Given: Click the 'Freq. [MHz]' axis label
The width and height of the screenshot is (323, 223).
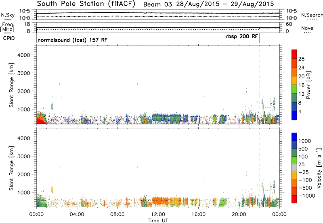Looking at the screenshot, I should coord(8,27).
